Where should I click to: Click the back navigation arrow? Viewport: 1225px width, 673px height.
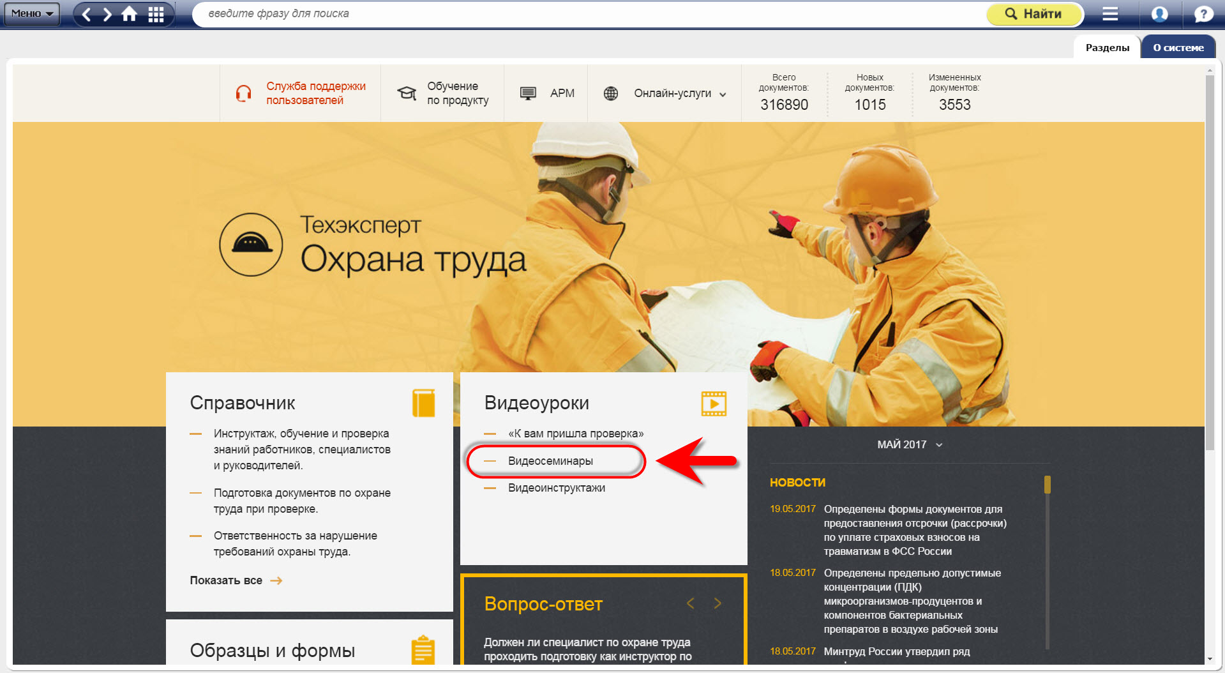point(87,14)
